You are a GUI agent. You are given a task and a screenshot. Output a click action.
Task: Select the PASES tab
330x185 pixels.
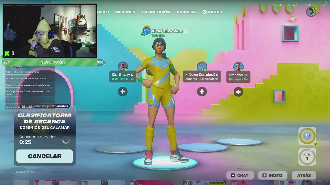coord(103,12)
